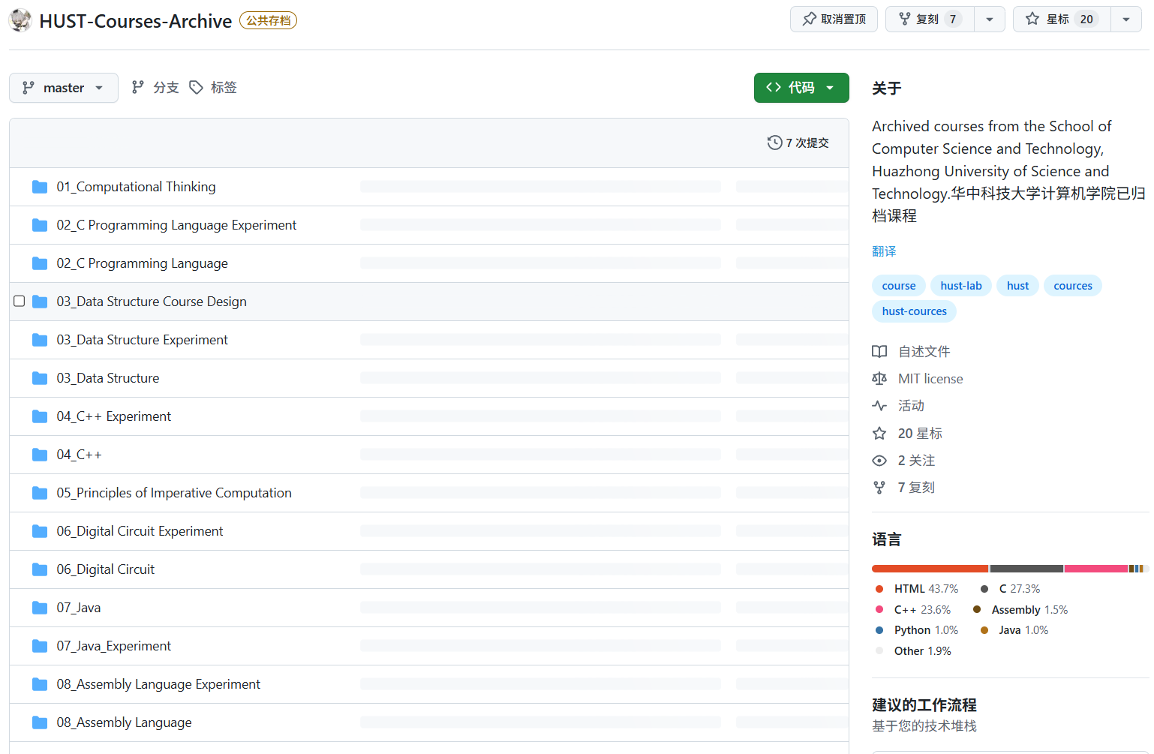Open the 分支 branches view
The width and height of the screenshot is (1154, 754).
tap(155, 88)
